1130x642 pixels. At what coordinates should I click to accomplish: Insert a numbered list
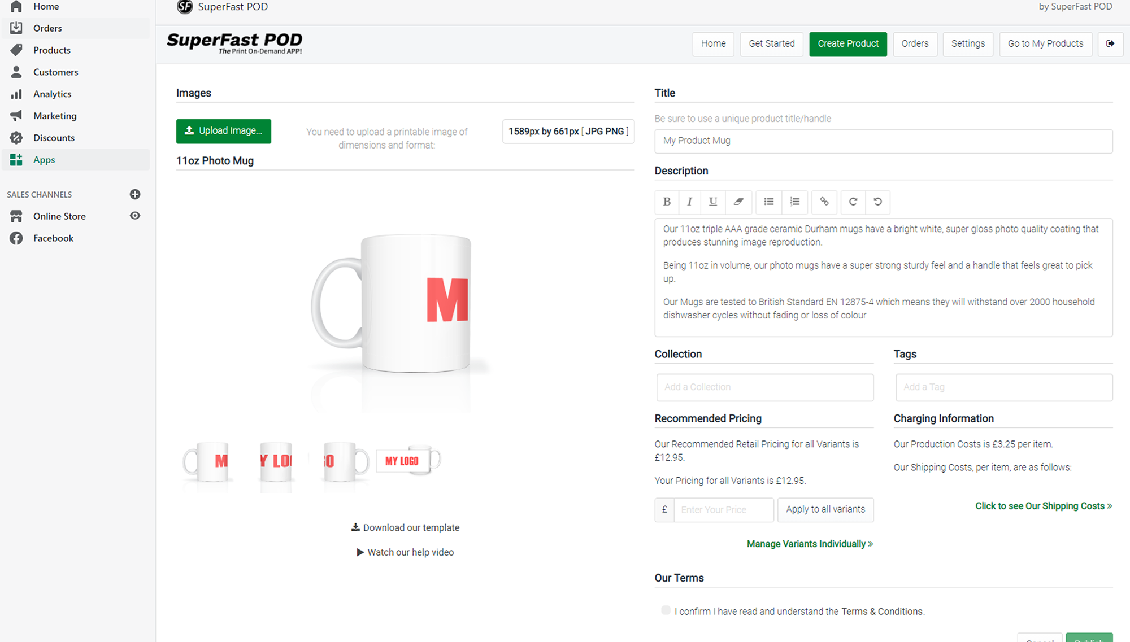pyautogui.click(x=794, y=202)
